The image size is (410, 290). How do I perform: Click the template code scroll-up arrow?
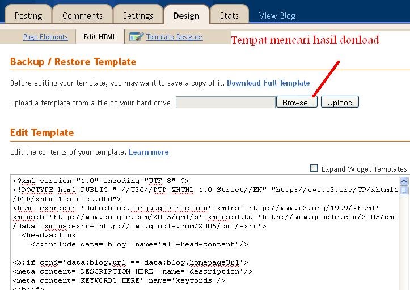coord(404,181)
